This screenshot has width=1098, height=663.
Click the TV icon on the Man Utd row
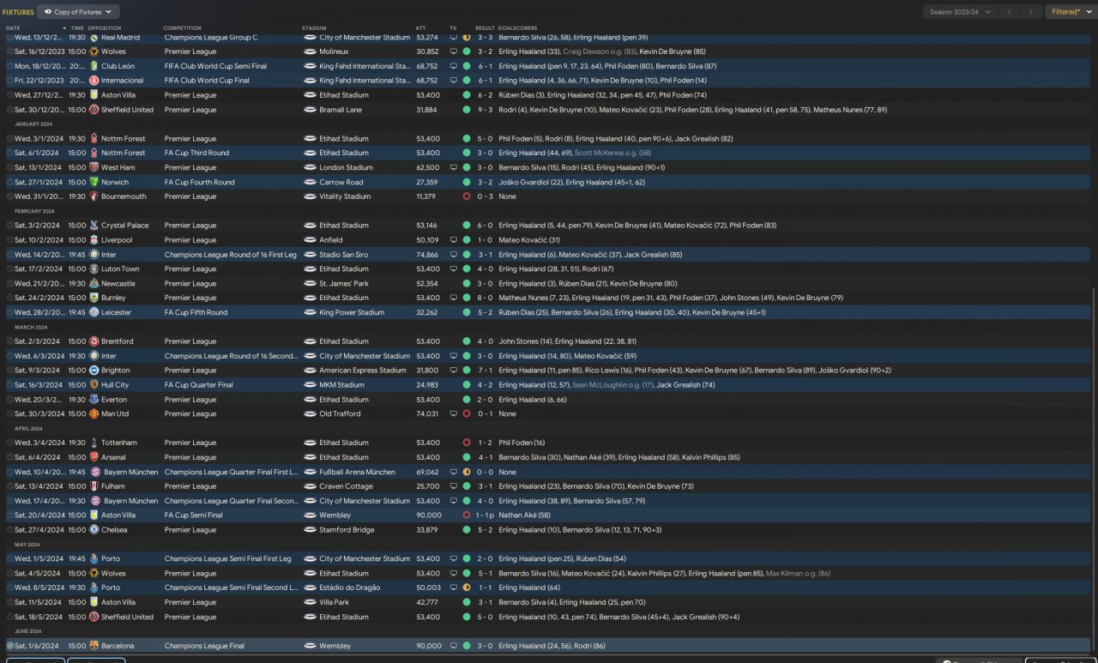pyautogui.click(x=454, y=414)
